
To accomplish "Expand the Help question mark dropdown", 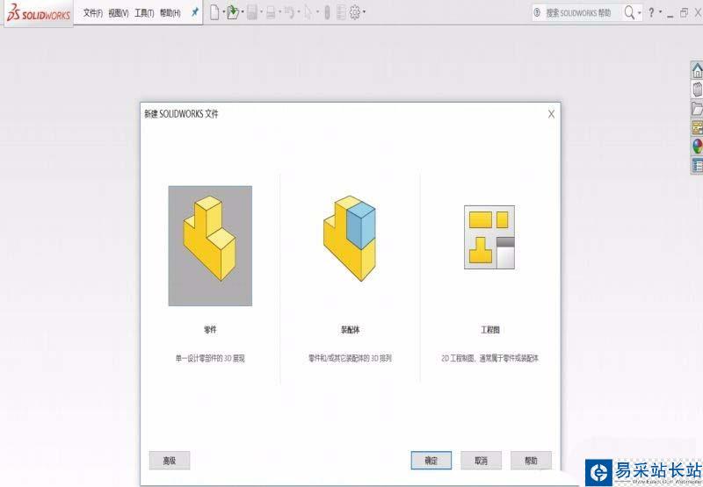I will 660,12.
